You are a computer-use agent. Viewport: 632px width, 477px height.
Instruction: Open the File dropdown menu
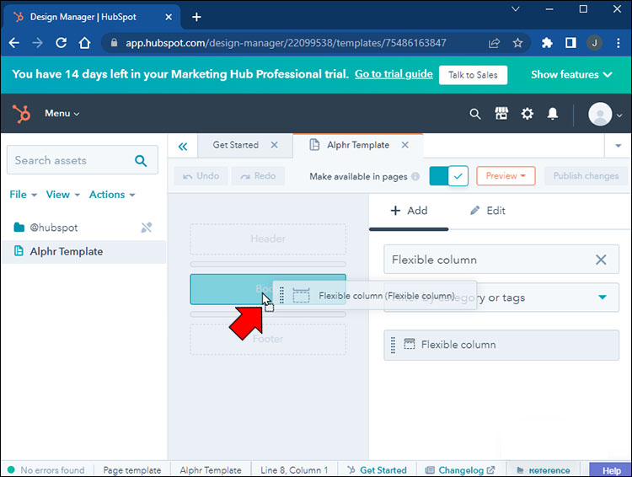pos(24,195)
